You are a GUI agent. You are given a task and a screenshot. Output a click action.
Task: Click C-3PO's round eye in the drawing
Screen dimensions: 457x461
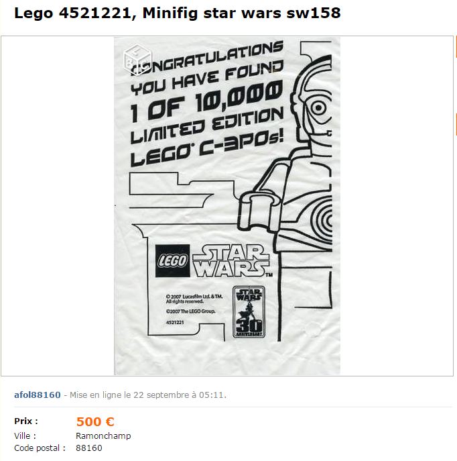(318, 107)
